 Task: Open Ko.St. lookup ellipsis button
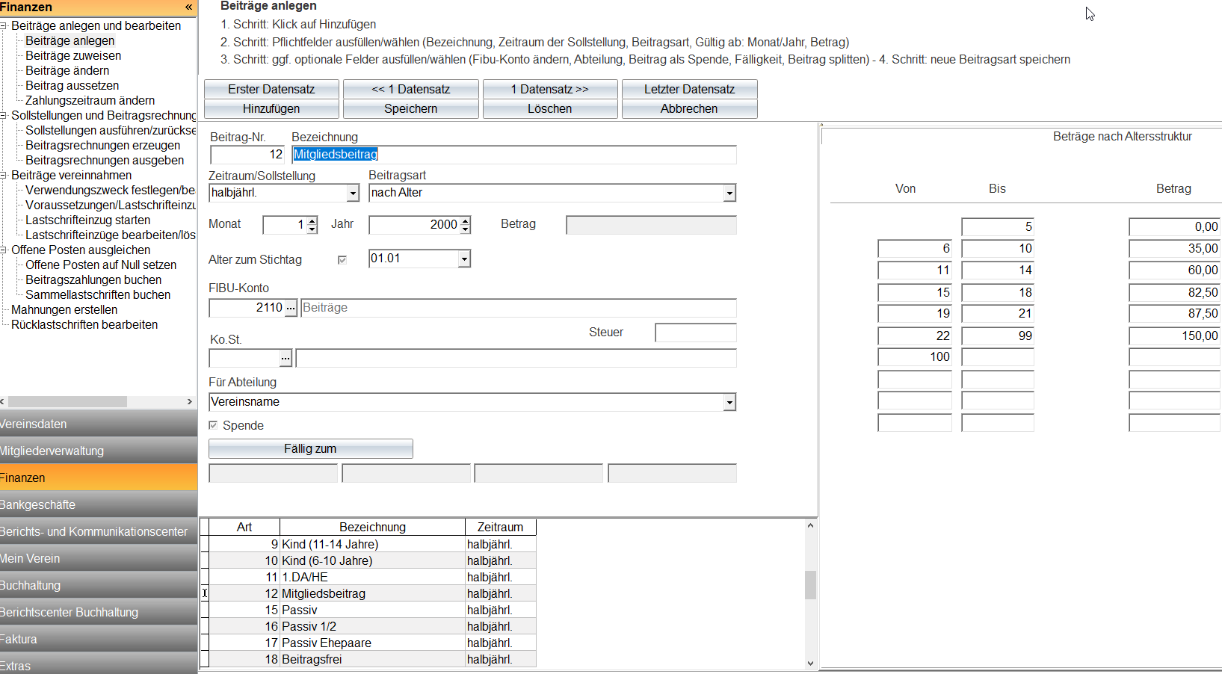click(286, 359)
